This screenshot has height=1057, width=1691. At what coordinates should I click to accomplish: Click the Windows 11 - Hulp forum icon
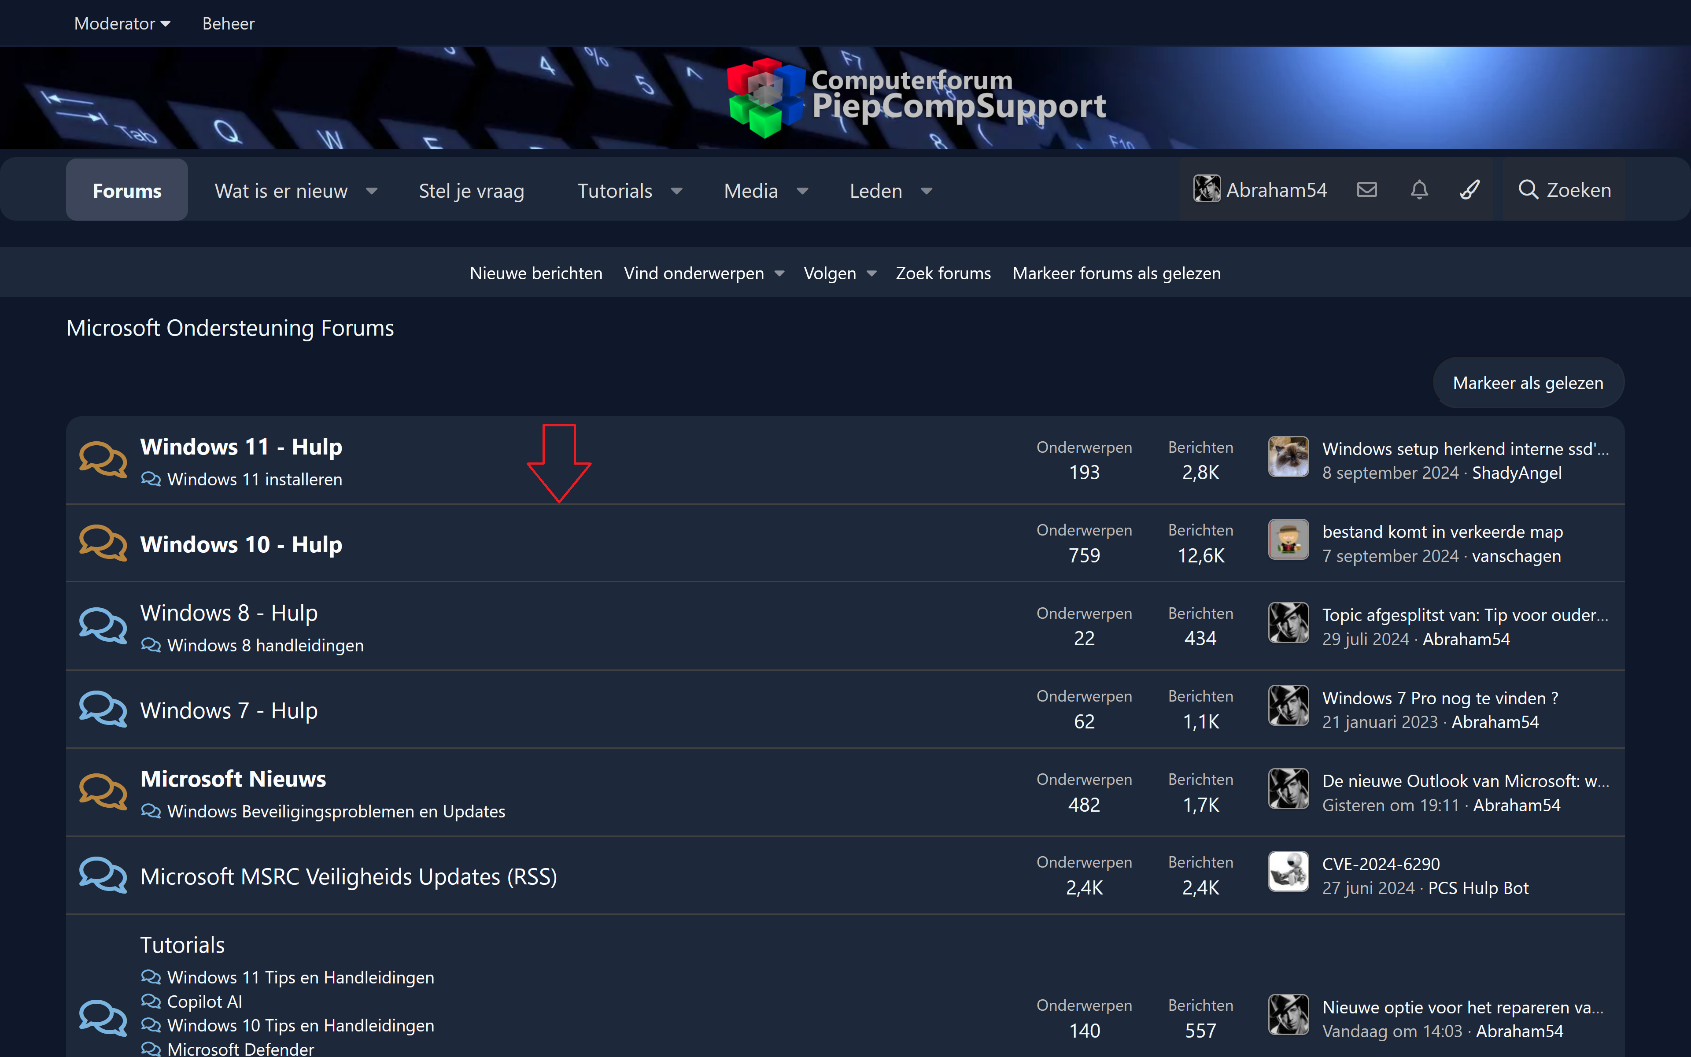[103, 460]
